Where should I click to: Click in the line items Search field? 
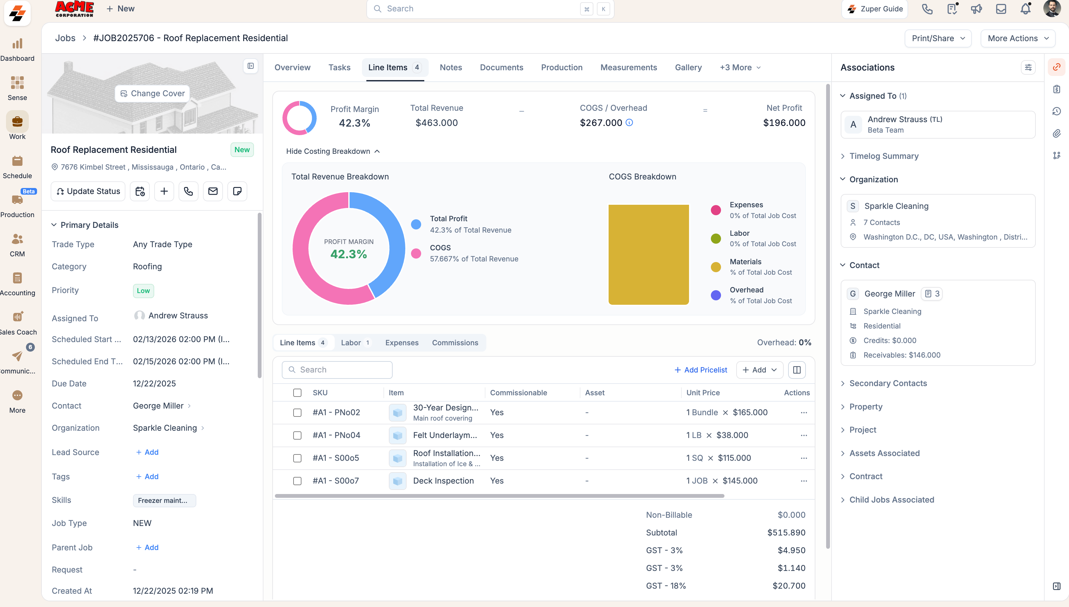pos(337,370)
